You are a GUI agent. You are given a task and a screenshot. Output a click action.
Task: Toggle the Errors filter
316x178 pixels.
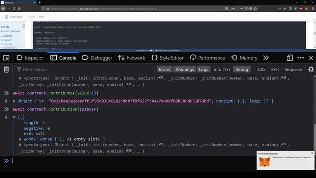[164, 69]
